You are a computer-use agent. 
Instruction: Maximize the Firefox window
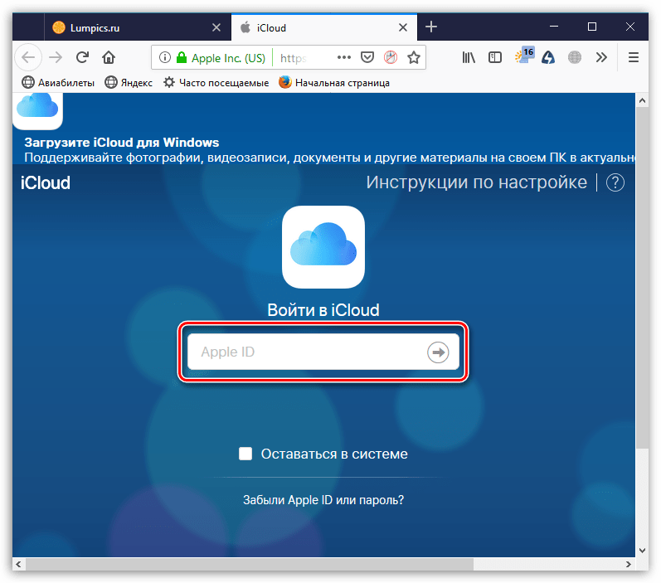pos(592,27)
